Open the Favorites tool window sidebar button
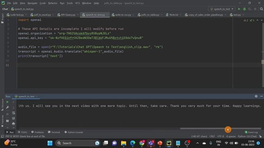This screenshot has height=148, width=264. [x=2, y=121]
